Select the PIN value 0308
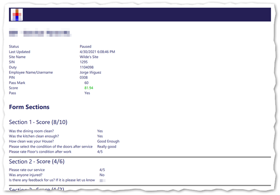Viewport: 280px width, 195px height. pyautogui.click(x=84, y=78)
